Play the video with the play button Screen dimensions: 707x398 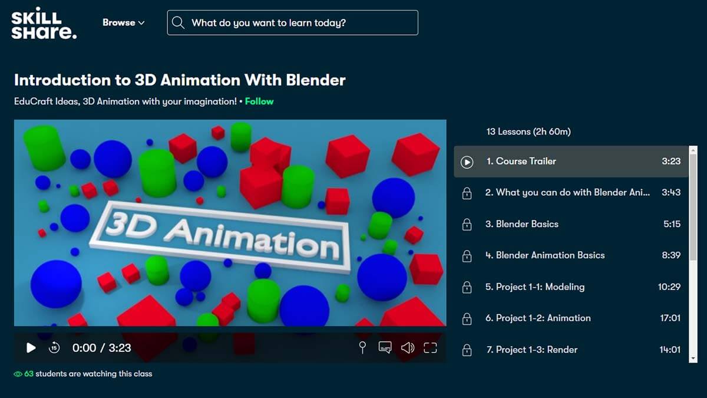point(31,348)
